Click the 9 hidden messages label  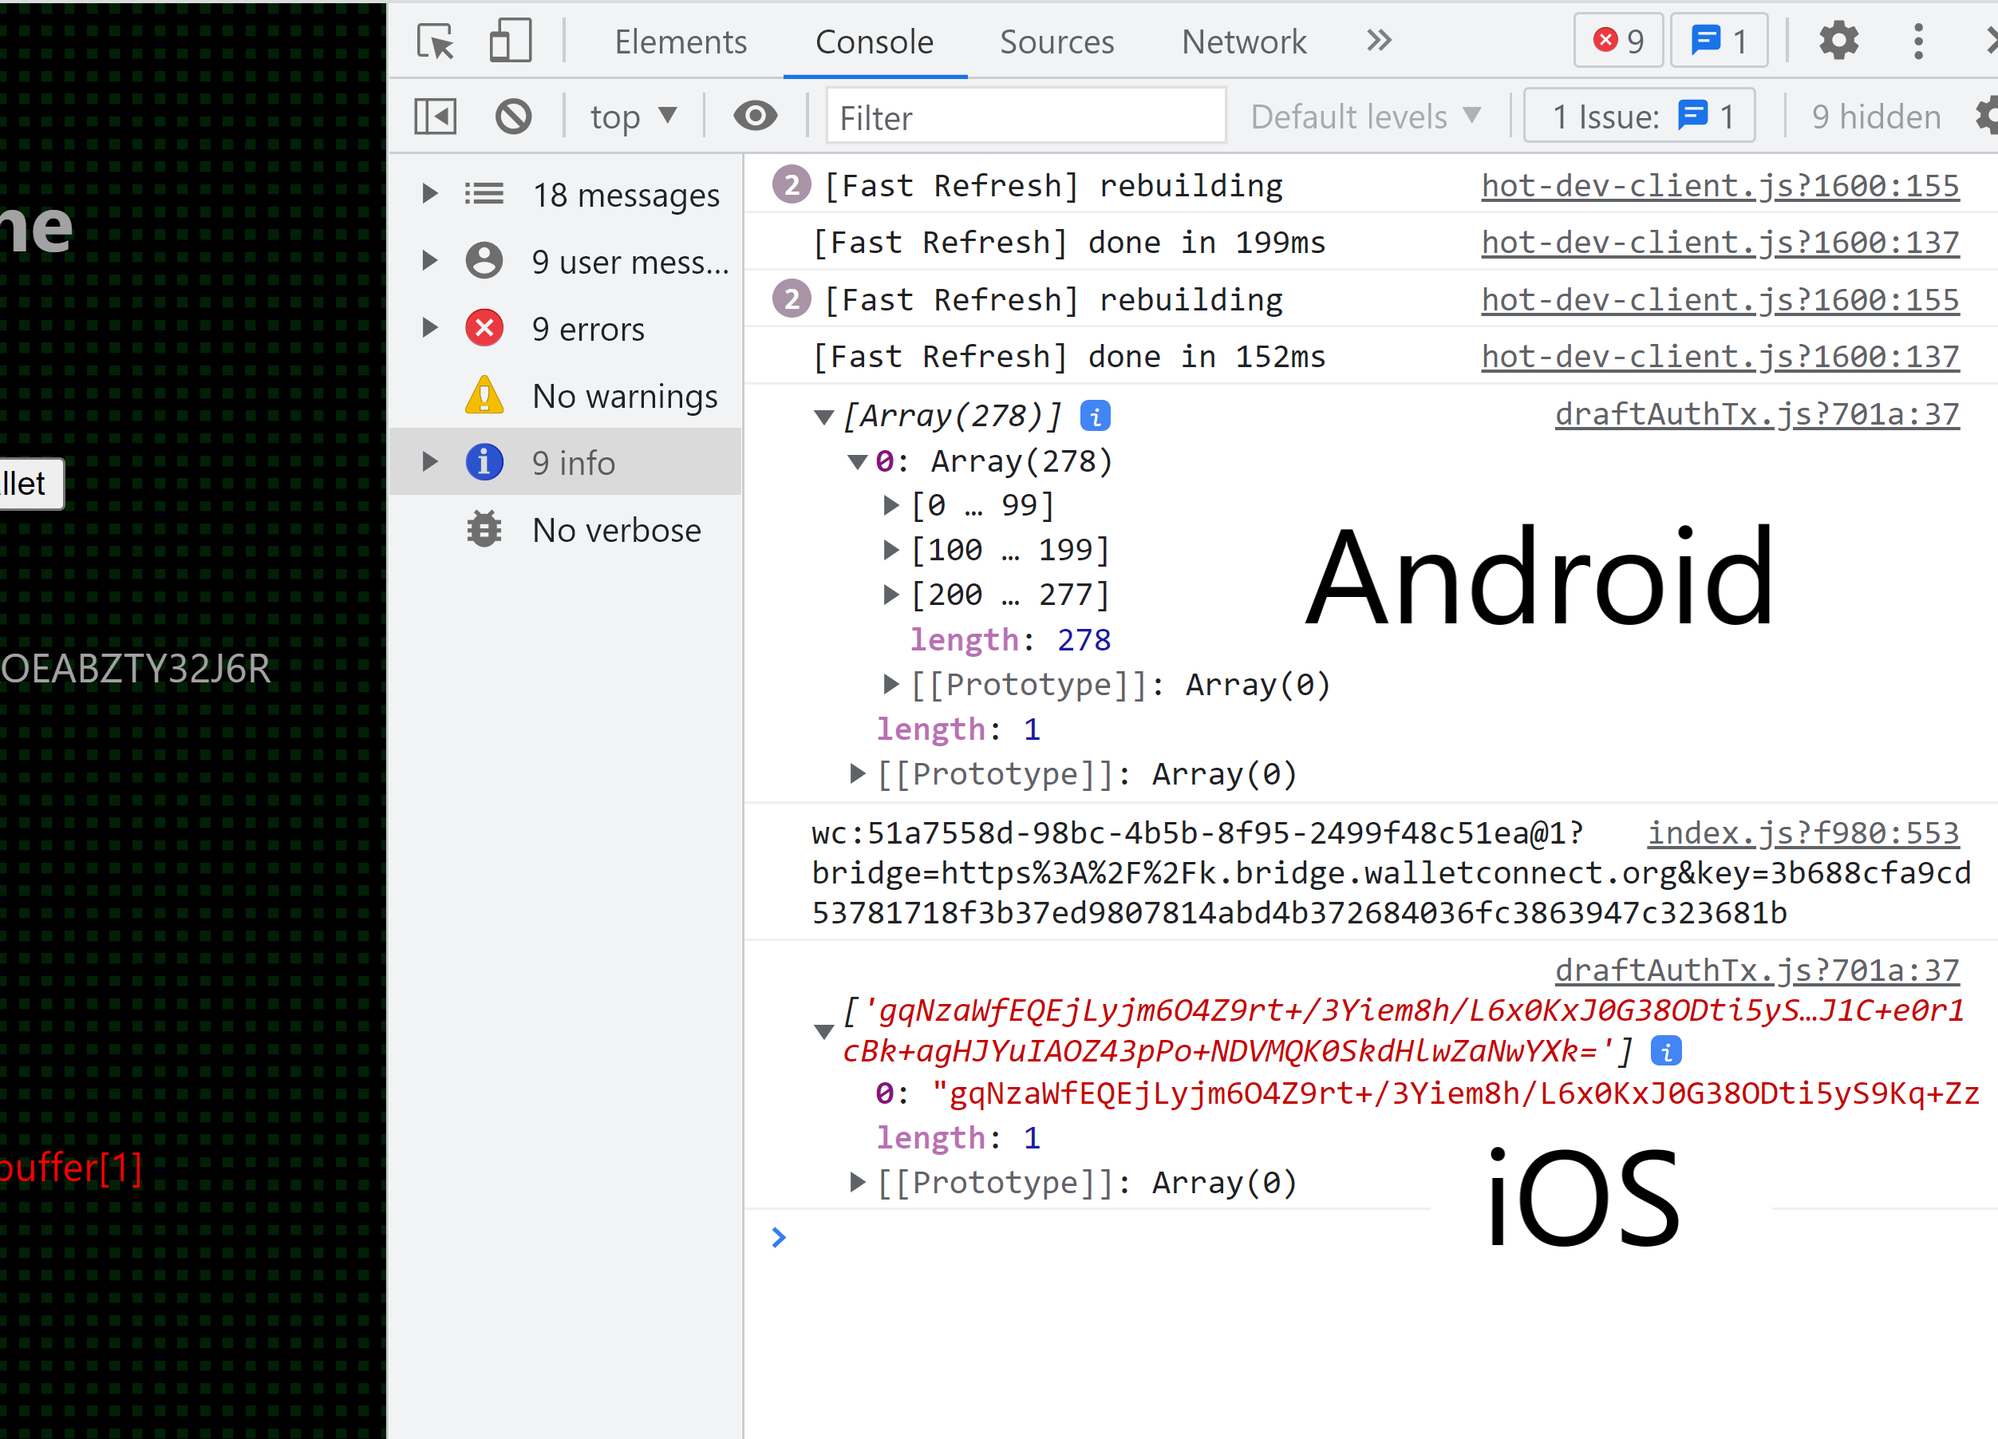pos(1876,117)
